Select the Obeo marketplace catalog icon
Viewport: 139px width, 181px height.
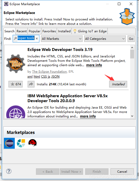(x=21, y=143)
